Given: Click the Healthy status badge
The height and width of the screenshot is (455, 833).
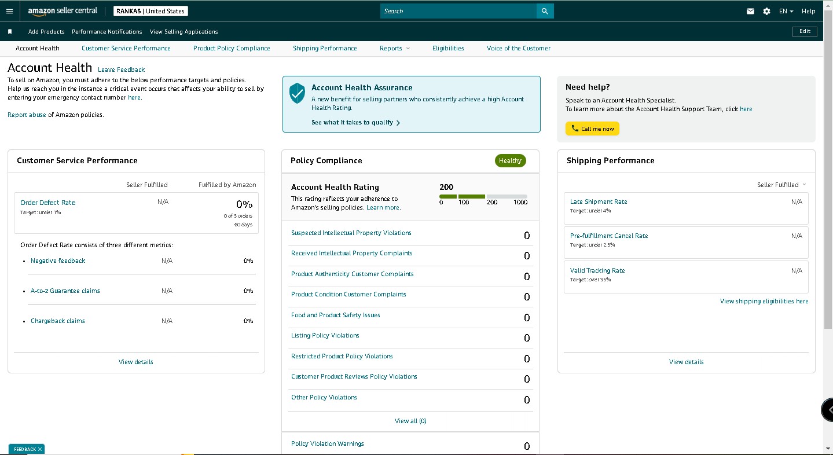Looking at the screenshot, I should pos(510,161).
